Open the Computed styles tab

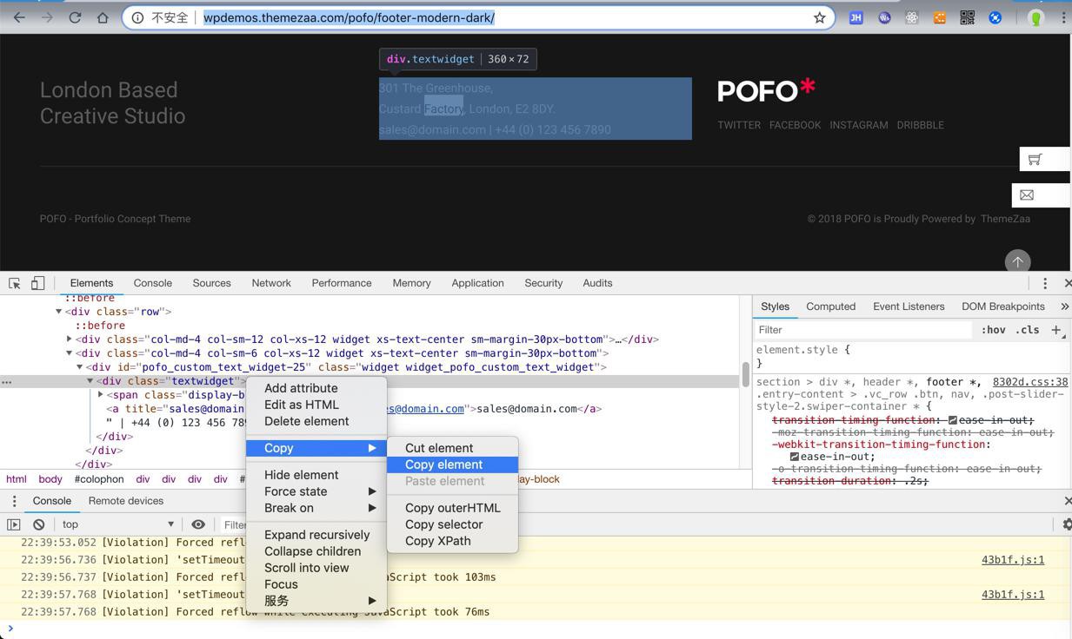click(x=830, y=306)
